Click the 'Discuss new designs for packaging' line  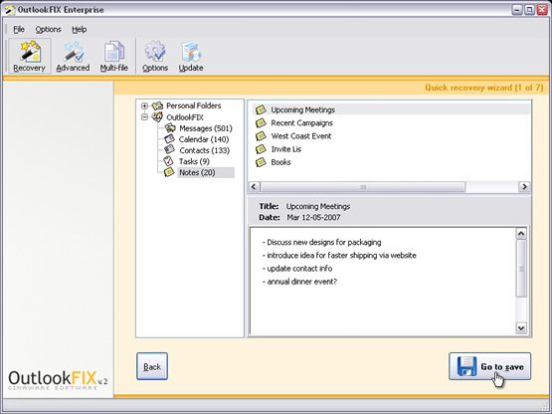point(322,242)
